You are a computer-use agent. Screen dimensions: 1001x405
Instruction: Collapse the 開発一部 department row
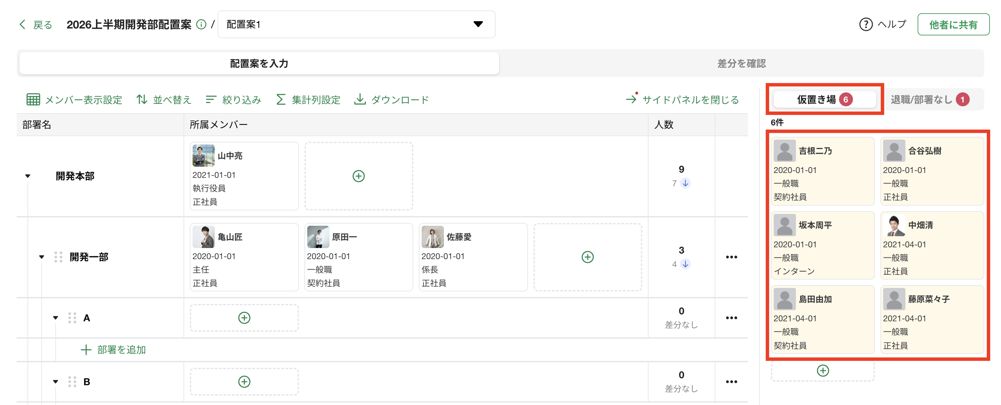[x=42, y=257]
